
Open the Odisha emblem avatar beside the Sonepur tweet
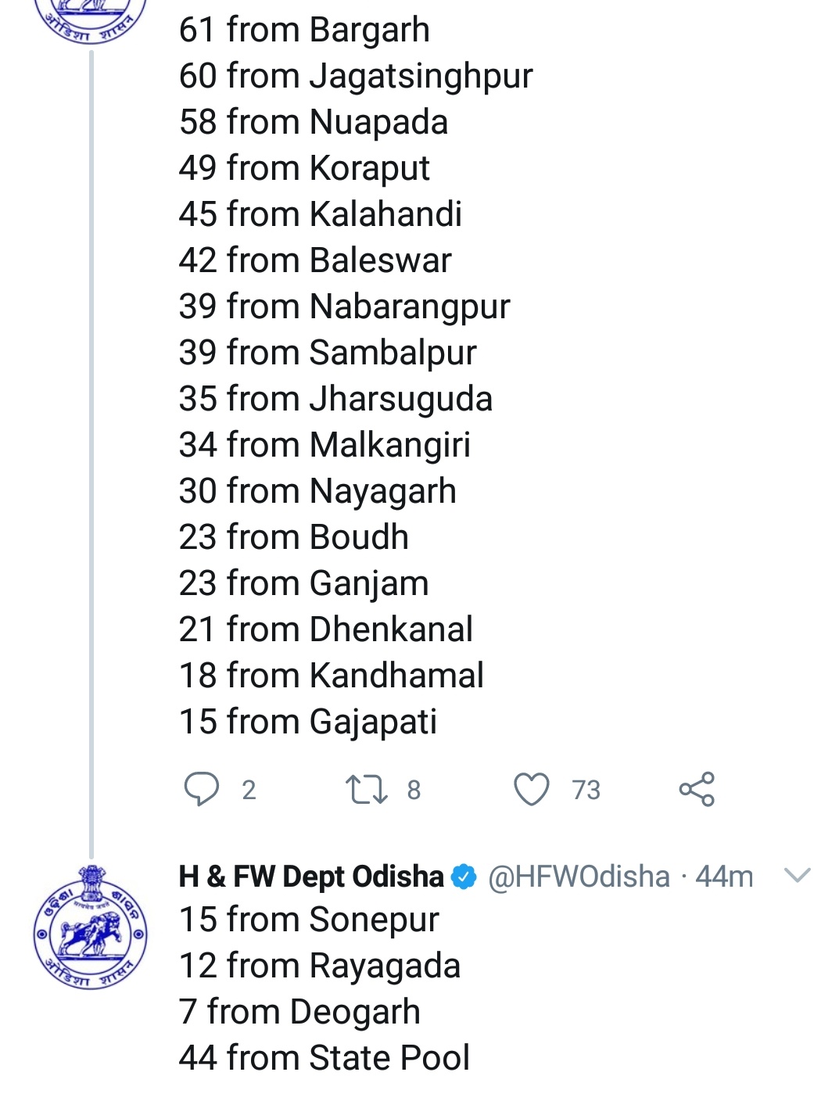[91, 927]
